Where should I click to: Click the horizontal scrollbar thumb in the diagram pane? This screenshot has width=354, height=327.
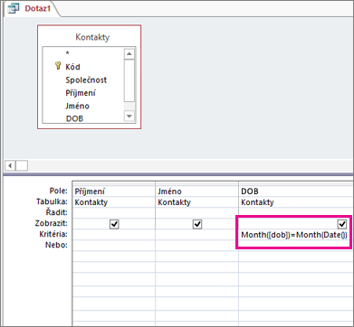[x=22, y=165]
